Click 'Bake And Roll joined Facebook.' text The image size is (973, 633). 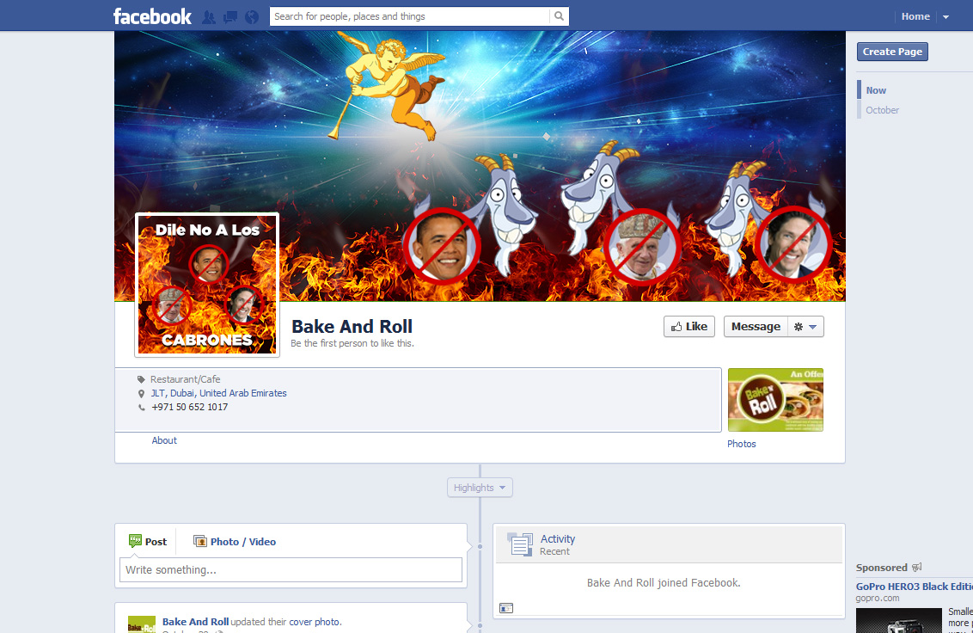click(664, 582)
